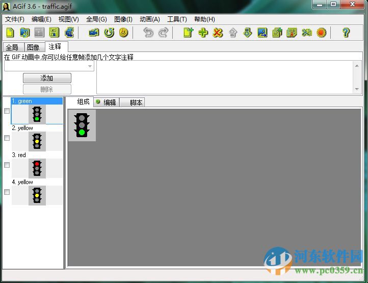
Task: Switch to the 编辑 tab with green dot
Action: (x=106, y=102)
